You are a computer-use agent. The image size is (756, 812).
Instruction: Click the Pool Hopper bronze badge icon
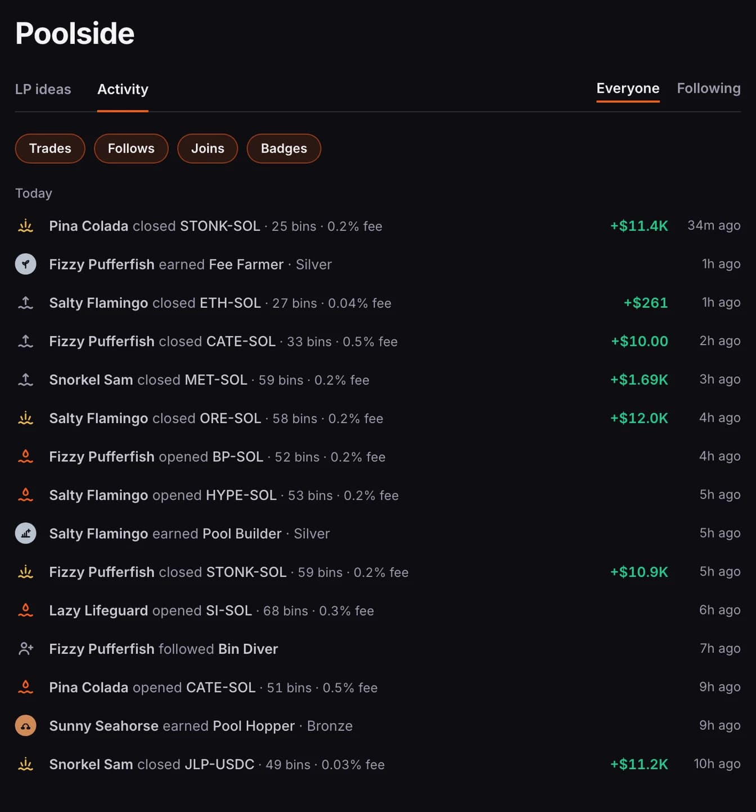tap(25, 726)
